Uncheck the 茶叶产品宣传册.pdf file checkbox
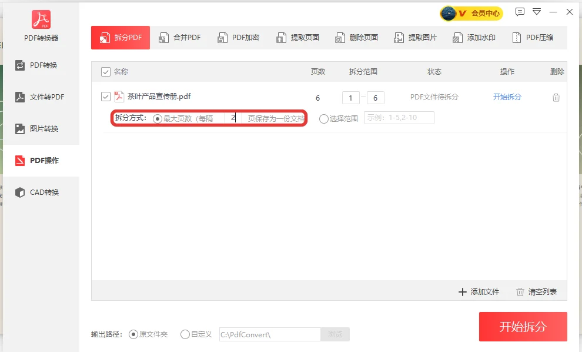 (x=106, y=97)
